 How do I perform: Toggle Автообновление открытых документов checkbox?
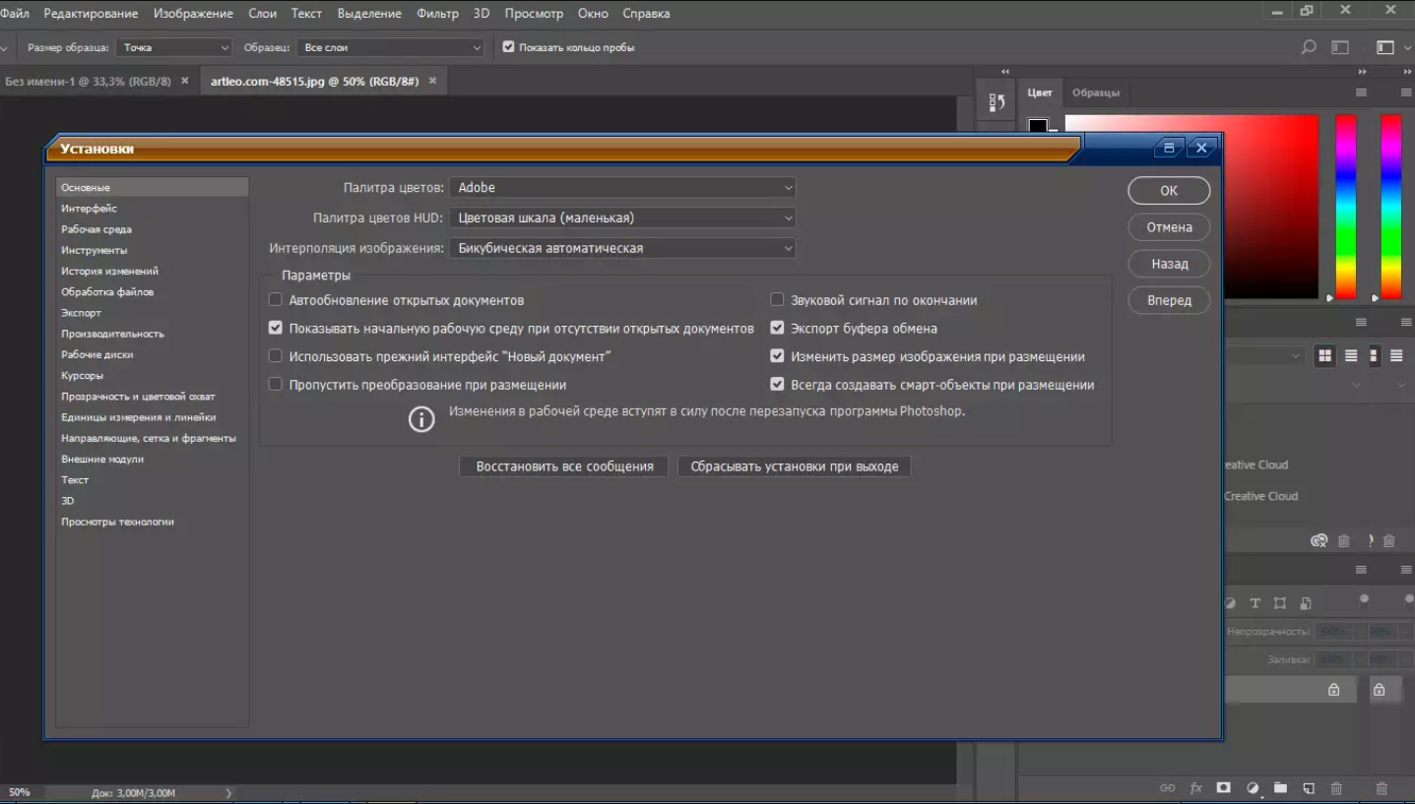276,300
